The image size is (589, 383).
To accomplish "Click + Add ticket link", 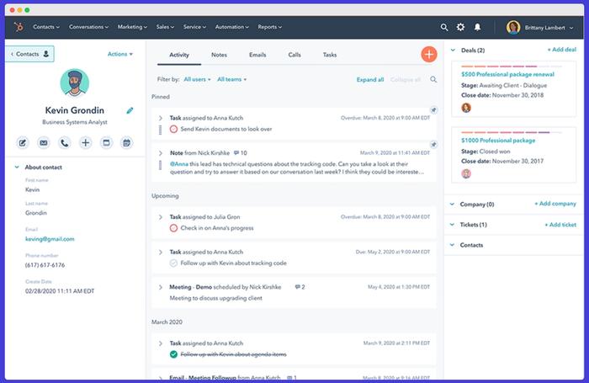I will [x=560, y=225].
